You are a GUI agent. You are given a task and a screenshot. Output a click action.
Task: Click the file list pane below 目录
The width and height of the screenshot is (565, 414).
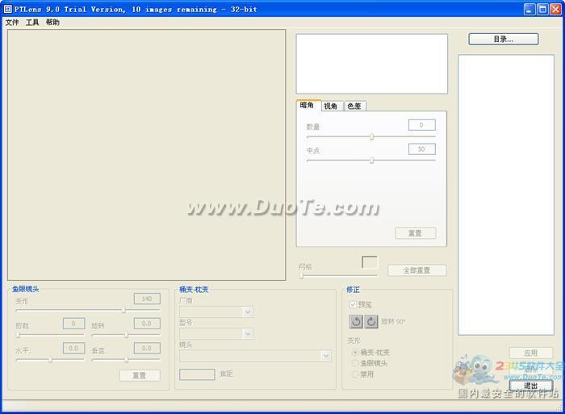(x=506, y=195)
